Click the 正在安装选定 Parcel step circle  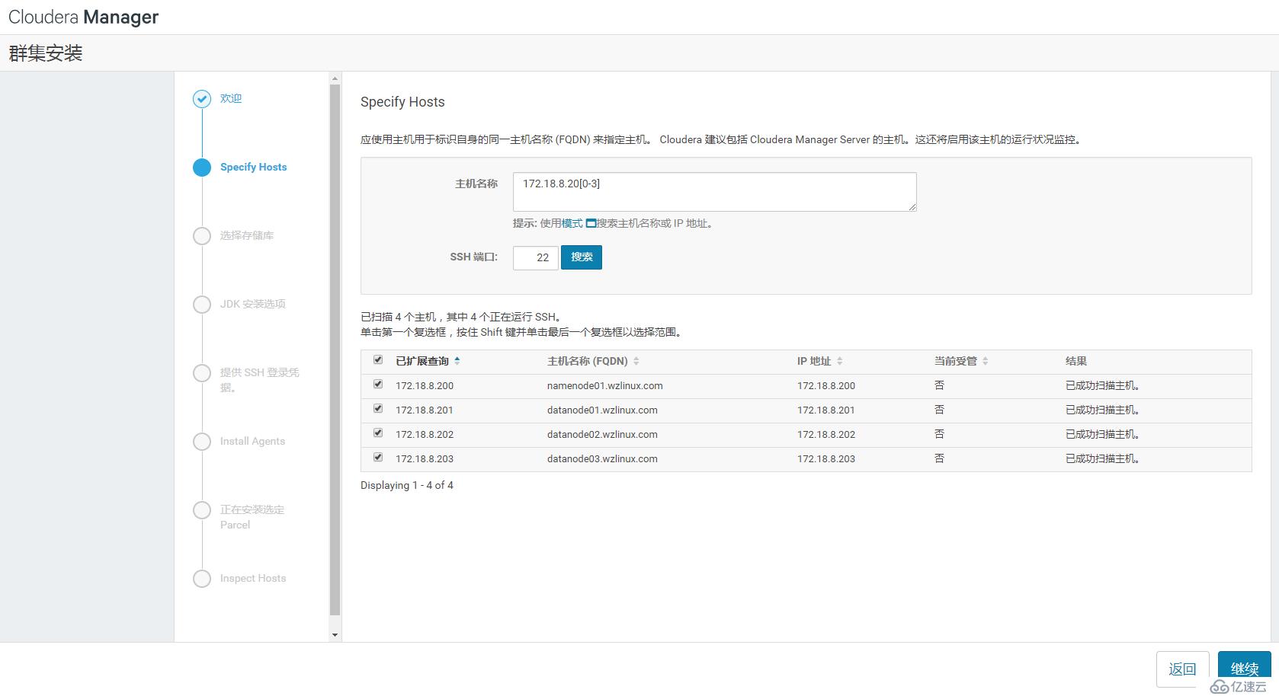click(201, 510)
